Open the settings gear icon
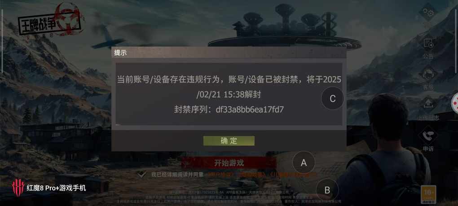This screenshot has height=206, width=458. coord(428,12)
